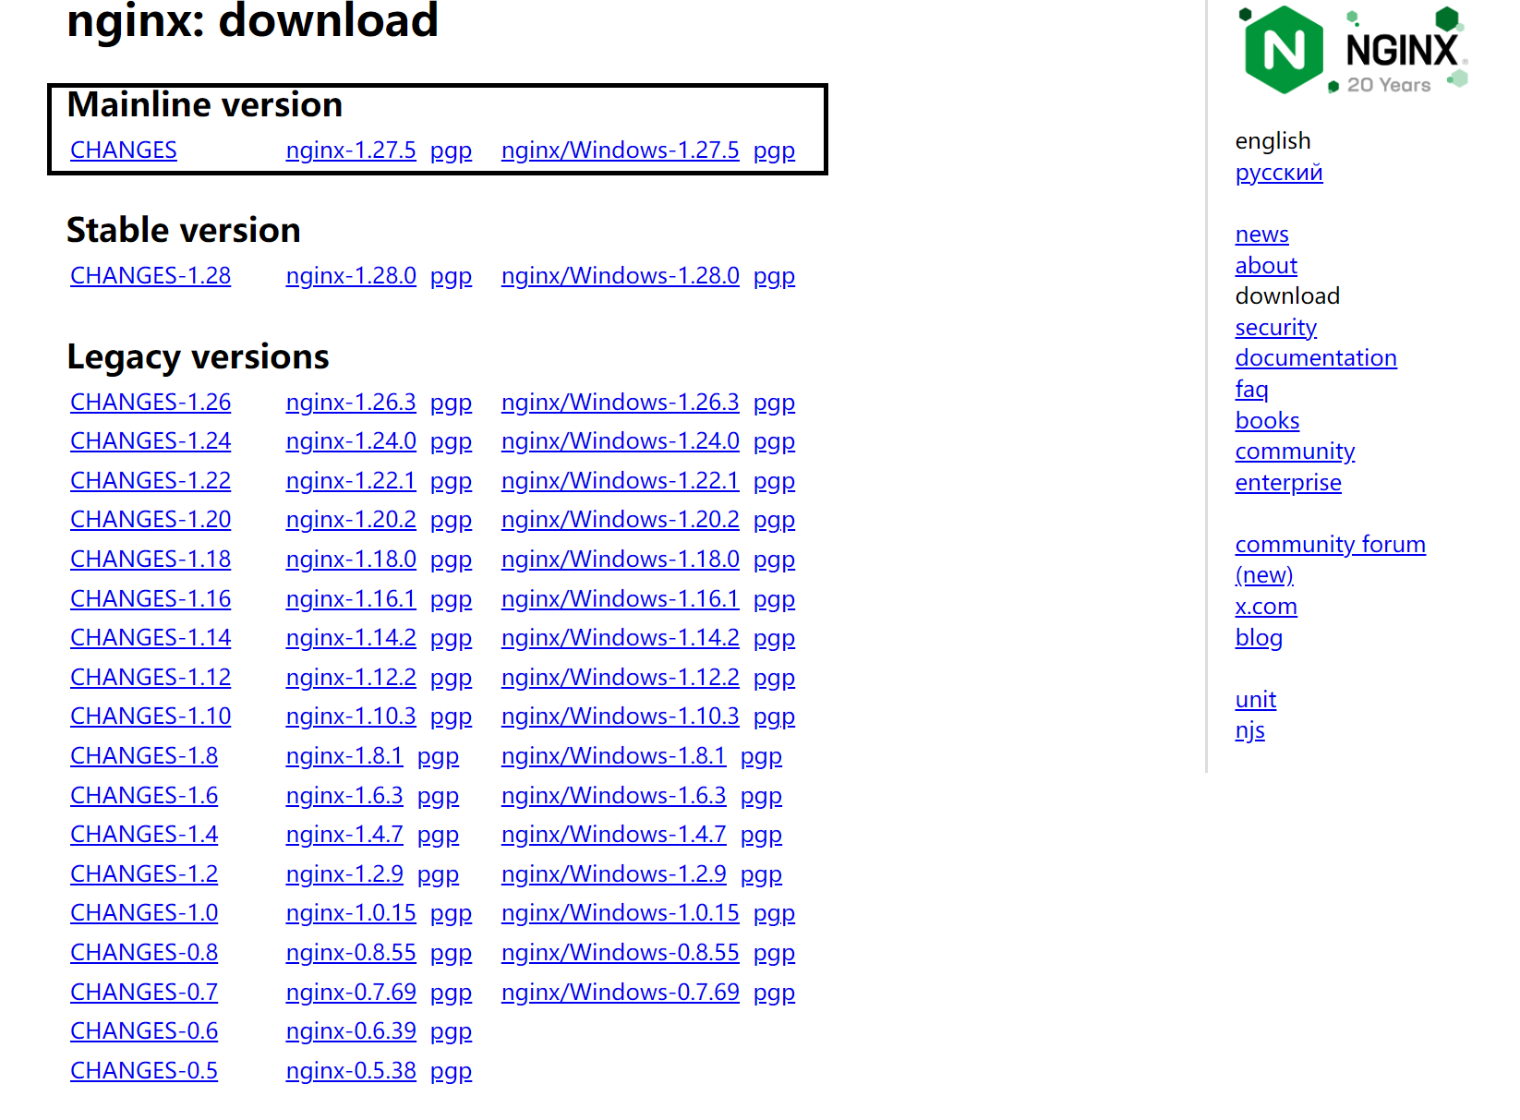The height and width of the screenshot is (1120, 1520).
Task: Open pgp signature for nginx/Windows-1.27.5
Action: pyautogui.click(x=774, y=151)
